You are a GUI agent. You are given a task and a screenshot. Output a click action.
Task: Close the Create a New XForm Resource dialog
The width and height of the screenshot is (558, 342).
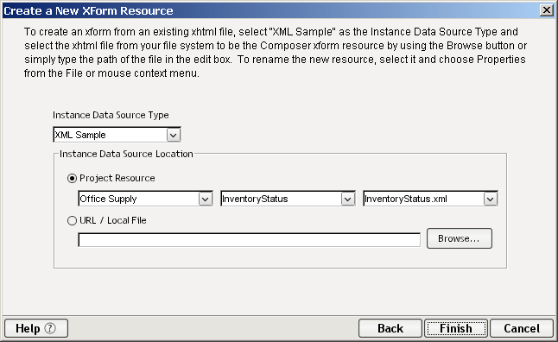(546, 10)
